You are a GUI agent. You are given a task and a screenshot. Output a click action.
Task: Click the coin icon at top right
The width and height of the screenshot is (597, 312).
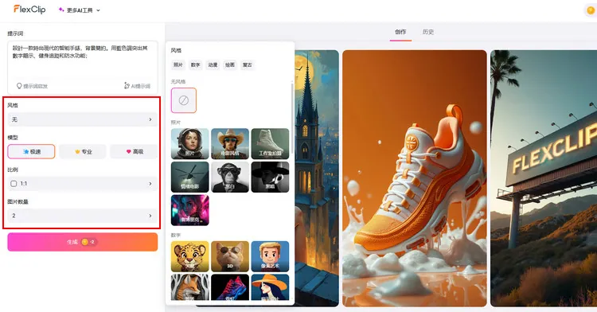(x=591, y=10)
